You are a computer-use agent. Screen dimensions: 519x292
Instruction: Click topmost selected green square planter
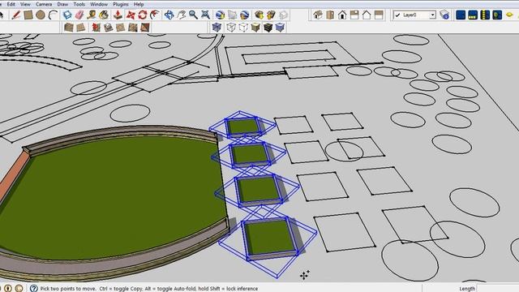pyautogui.click(x=242, y=127)
